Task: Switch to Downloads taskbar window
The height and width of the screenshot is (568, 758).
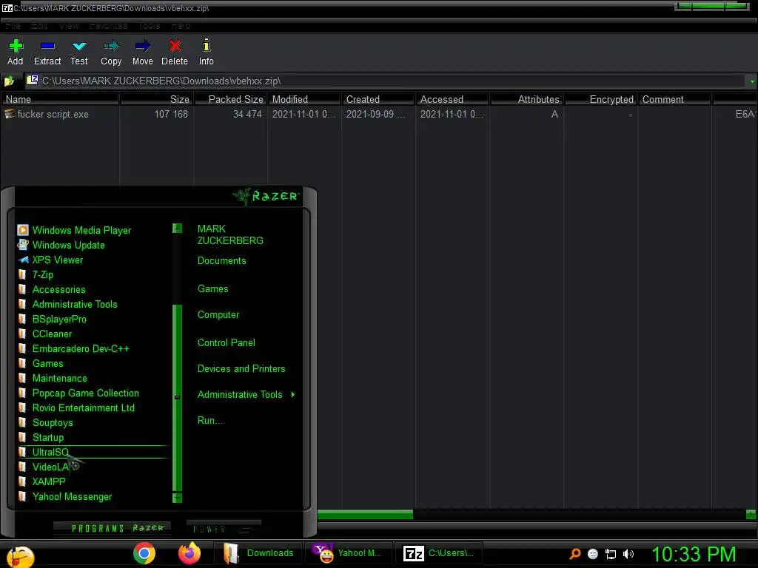Action: [x=259, y=553]
